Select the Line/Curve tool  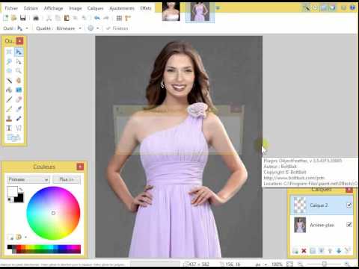(19, 128)
